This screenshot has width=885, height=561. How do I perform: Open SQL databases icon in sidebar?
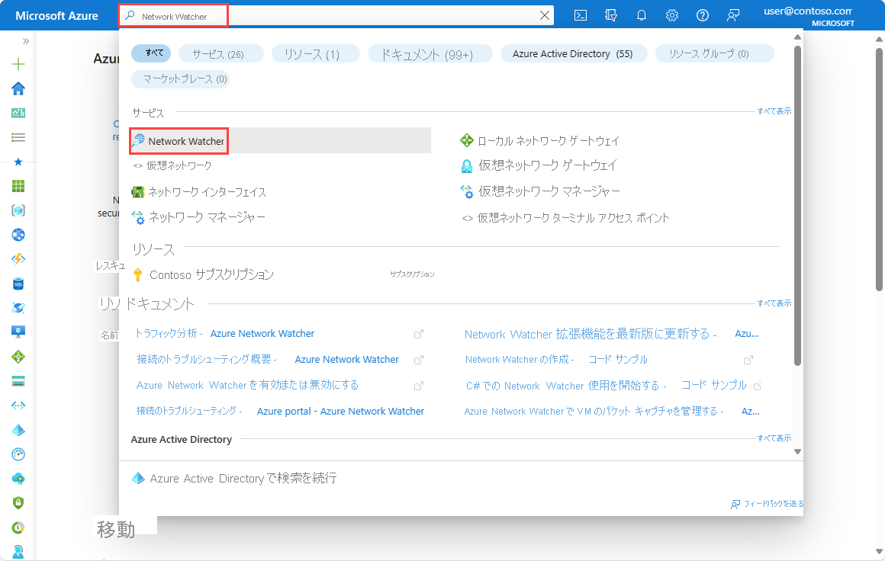[x=18, y=284]
